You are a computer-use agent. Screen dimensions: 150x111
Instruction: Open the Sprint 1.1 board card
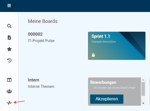[x=117, y=46]
